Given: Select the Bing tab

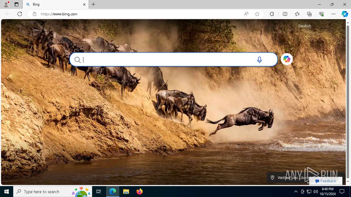Looking at the screenshot, I should pos(56,4).
